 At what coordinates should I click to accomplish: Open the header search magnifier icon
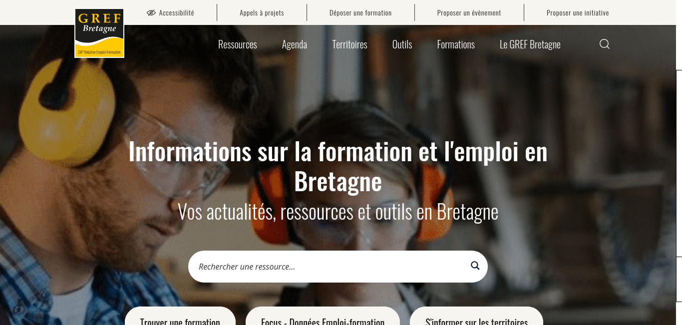click(x=605, y=44)
